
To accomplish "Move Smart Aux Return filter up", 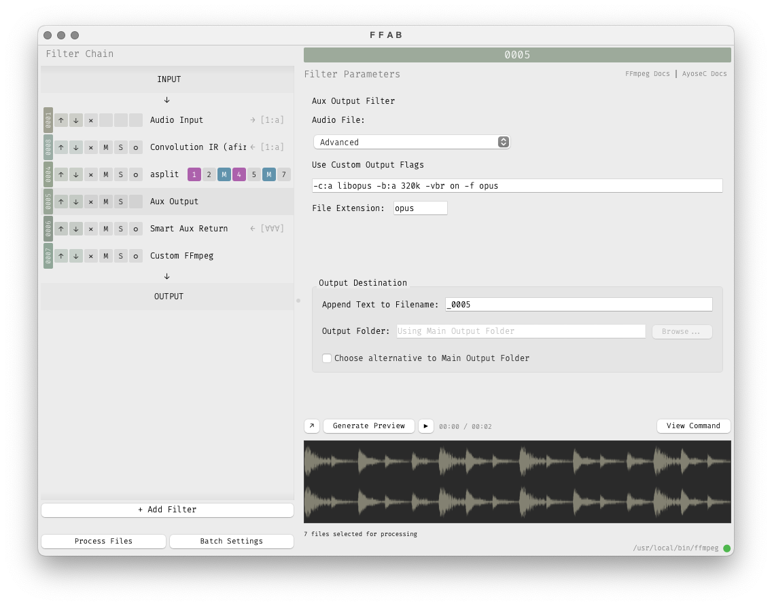I will click(x=61, y=229).
